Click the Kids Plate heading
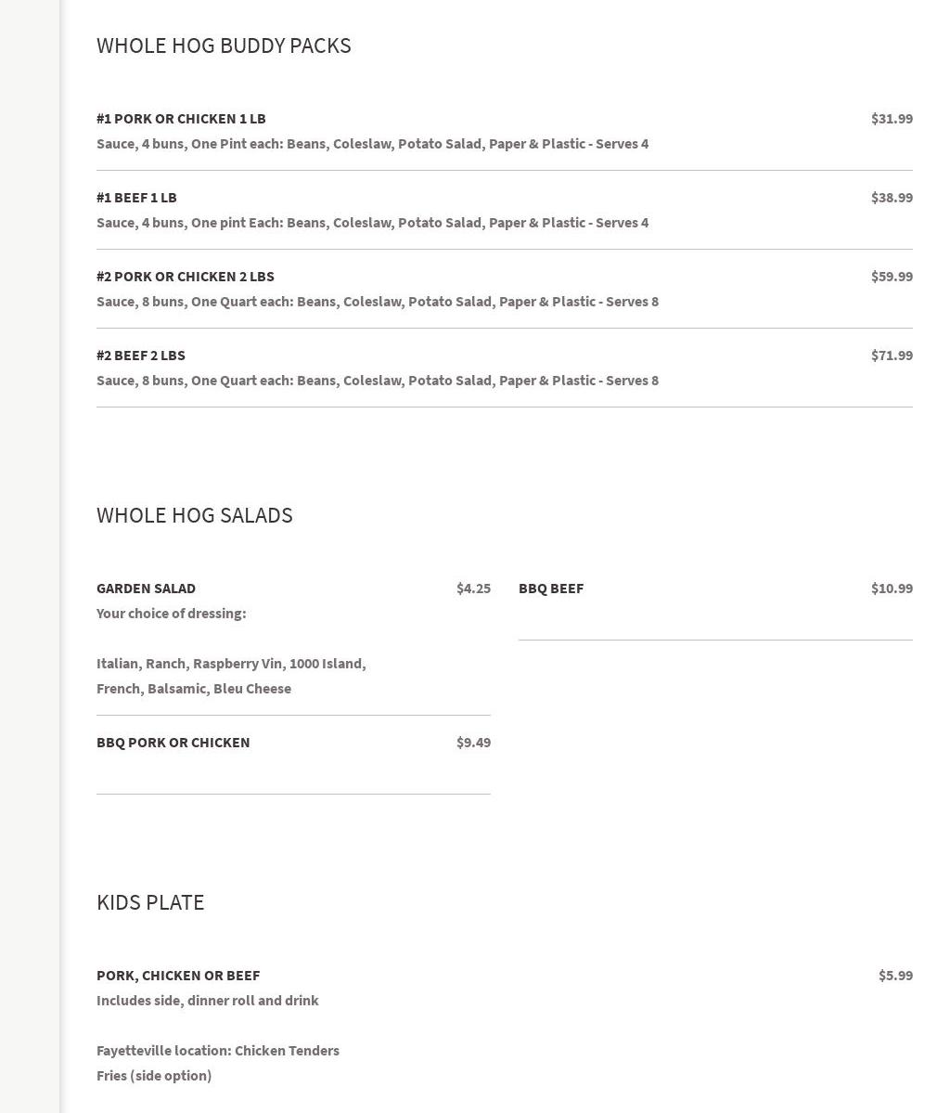The image size is (950, 1113). [x=150, y=902]
